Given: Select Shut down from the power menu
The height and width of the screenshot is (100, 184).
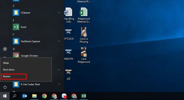Looking at the screenshot, I should [26, 70].
